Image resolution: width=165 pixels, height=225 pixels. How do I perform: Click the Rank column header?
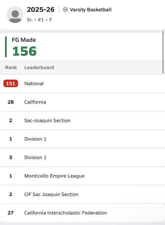11,67
